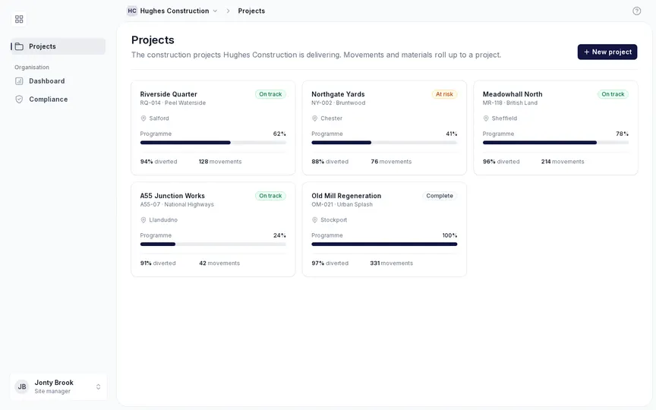Click the 62% programme value

tap(279, 134)
